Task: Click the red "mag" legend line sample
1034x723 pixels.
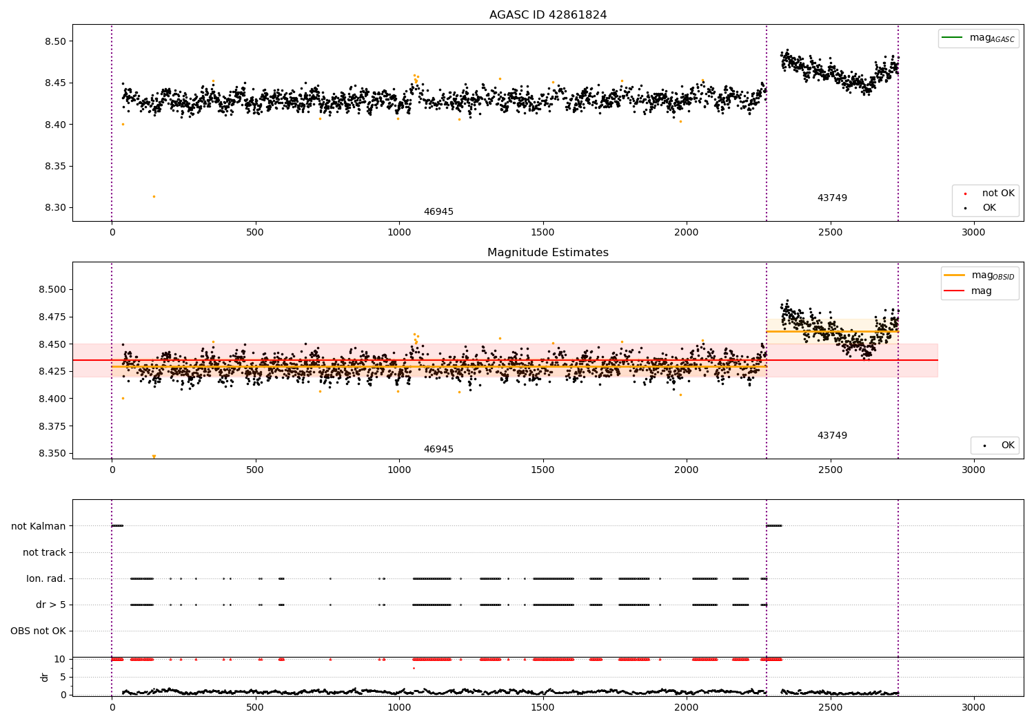Action: pos(955,291)
